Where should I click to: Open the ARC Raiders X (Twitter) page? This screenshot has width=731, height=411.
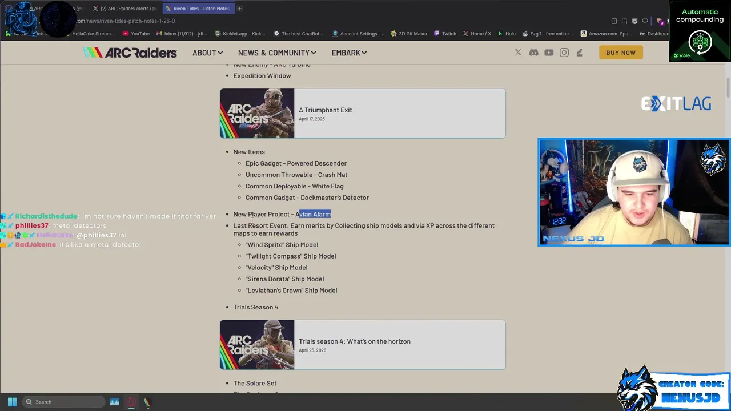coord(518,53)
